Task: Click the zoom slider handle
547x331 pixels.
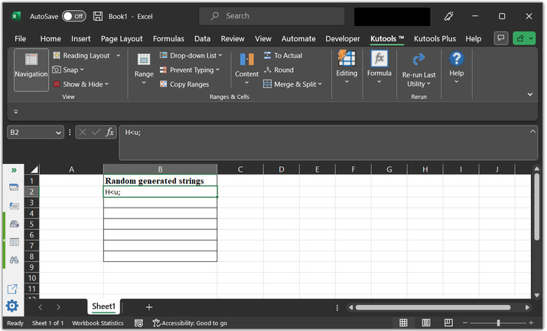Action: pos(498,323)
